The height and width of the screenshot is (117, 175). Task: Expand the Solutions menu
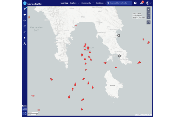[x=101, y=3]
